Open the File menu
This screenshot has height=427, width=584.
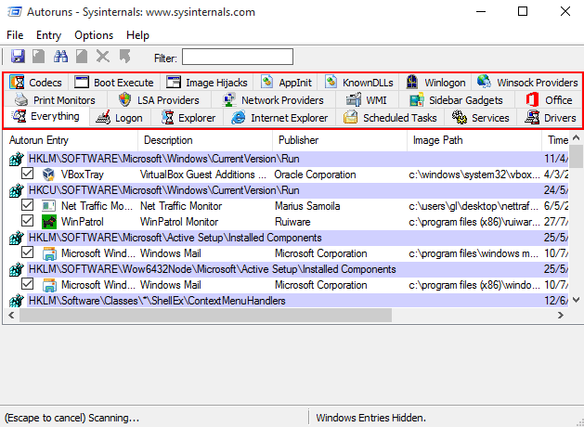15,35
